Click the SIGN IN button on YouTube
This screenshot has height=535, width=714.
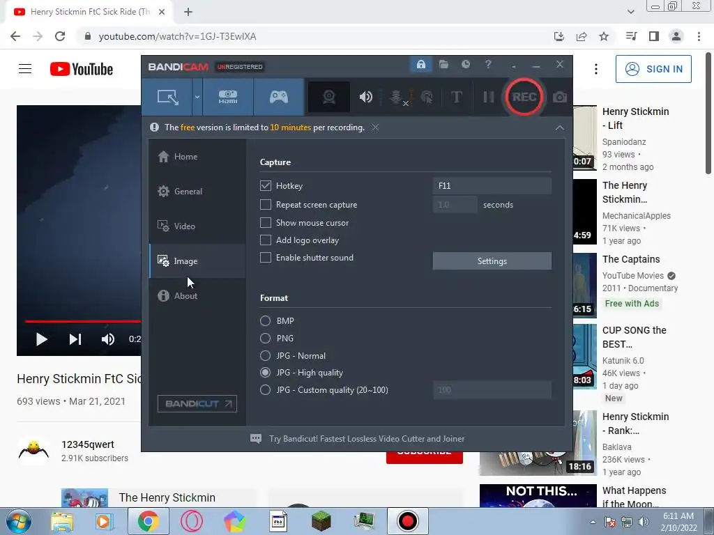[x=653, y=69]
